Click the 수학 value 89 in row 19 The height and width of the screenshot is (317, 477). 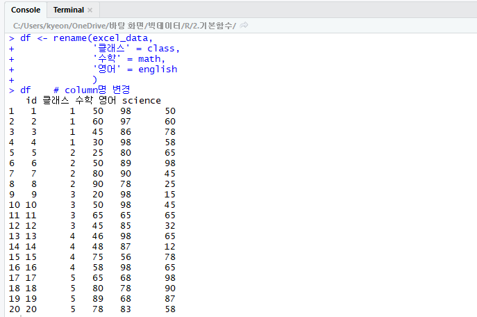click(98, 299)
